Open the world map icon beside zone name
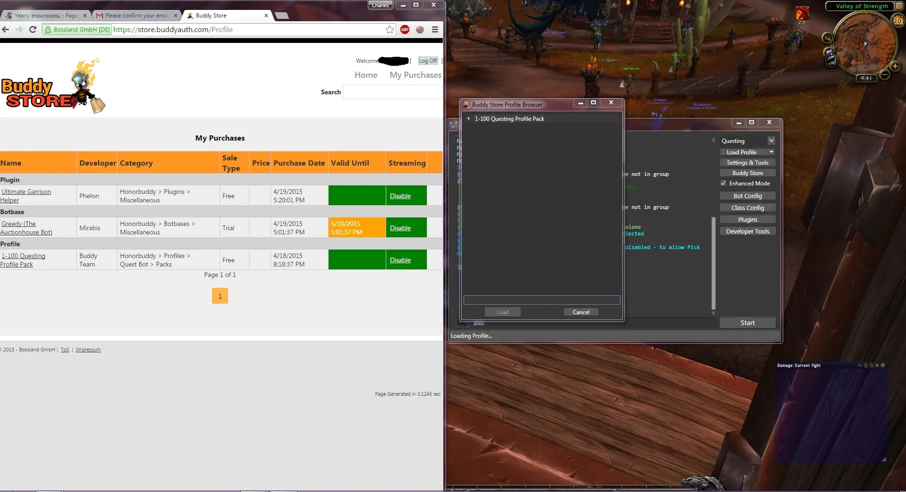906x492 pixels. click(x=899, y=6)
